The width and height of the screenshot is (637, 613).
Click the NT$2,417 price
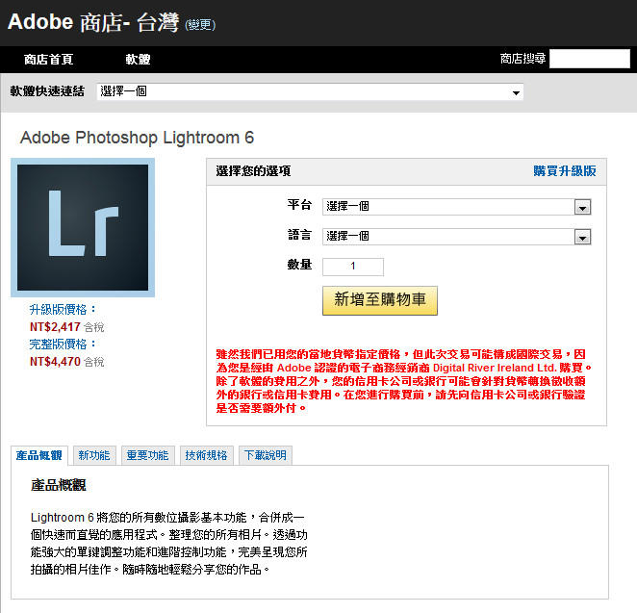(x=55, y=326)
